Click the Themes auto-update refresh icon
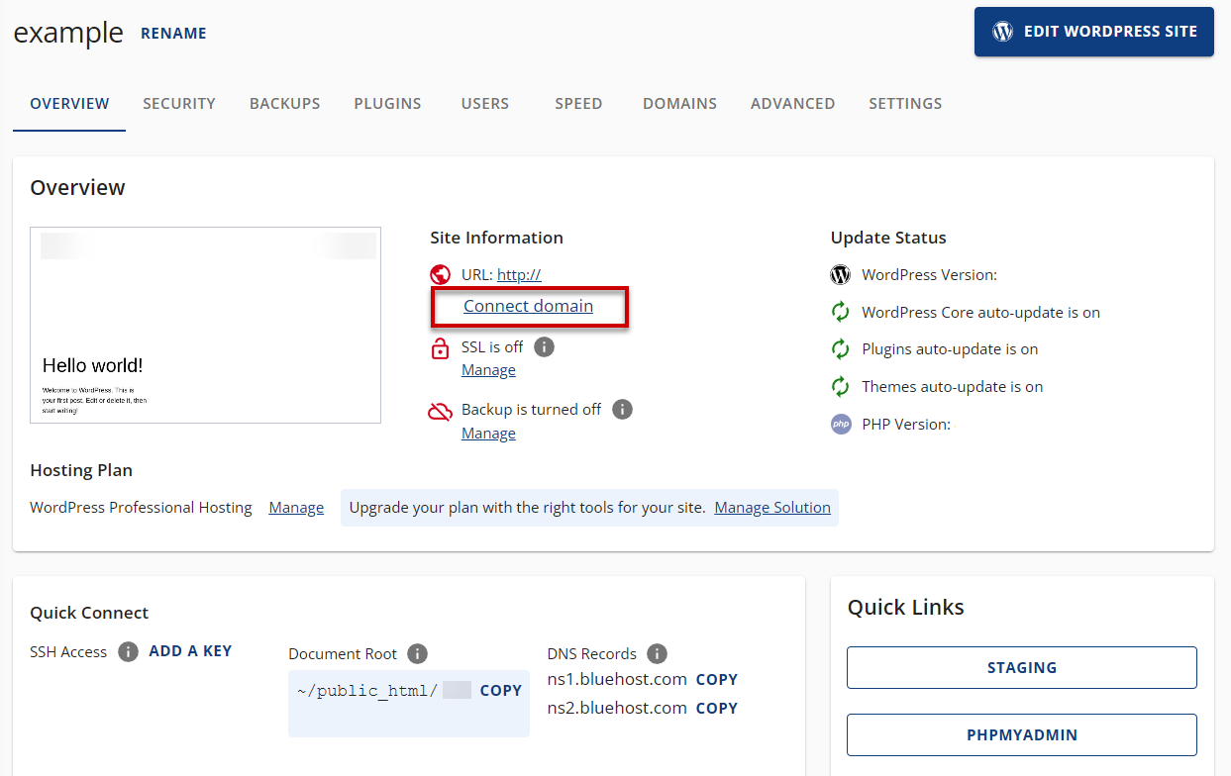This screenshot has height=776, width=1231. click(x=841, y=387)
